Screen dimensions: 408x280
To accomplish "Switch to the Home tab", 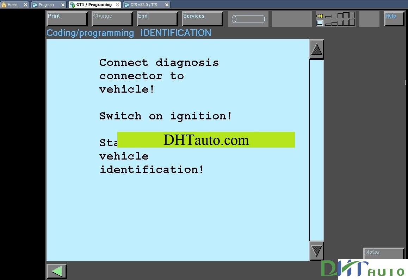I will click(x=14, y=5).
